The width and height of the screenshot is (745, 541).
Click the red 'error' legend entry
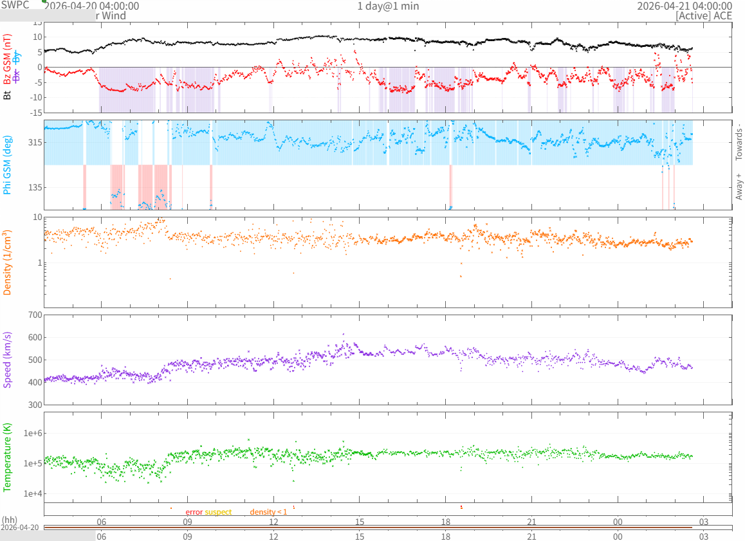(x=194, y=512)
